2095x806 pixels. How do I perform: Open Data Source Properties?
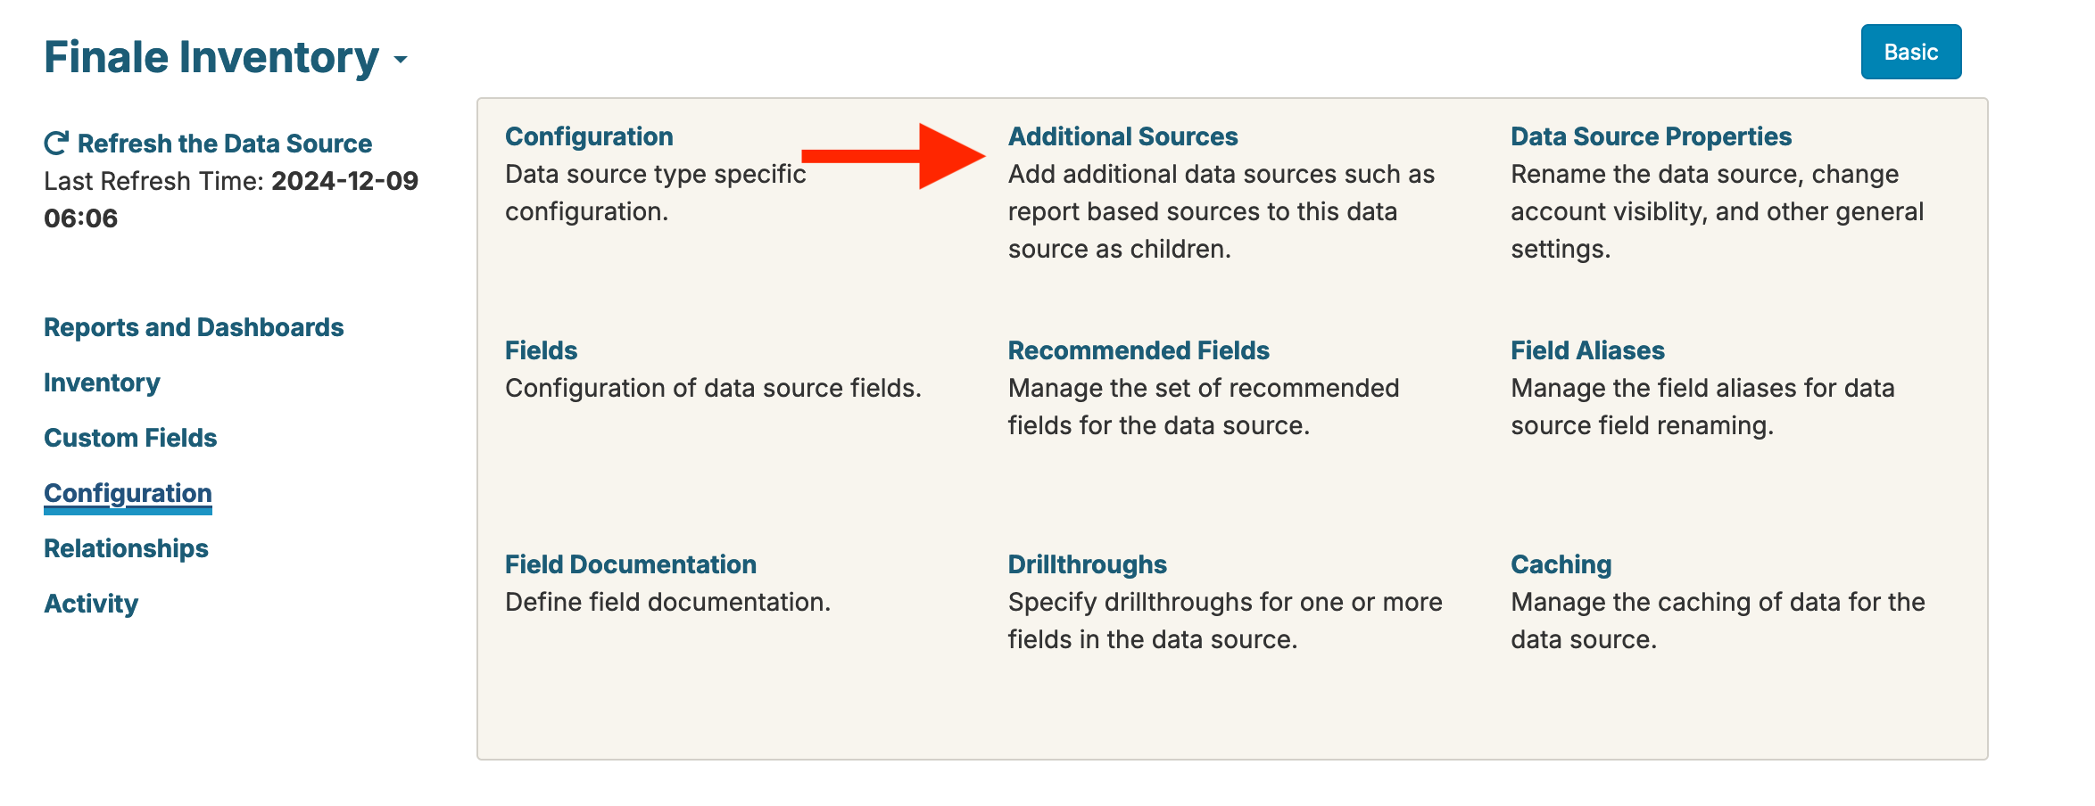1651,136
